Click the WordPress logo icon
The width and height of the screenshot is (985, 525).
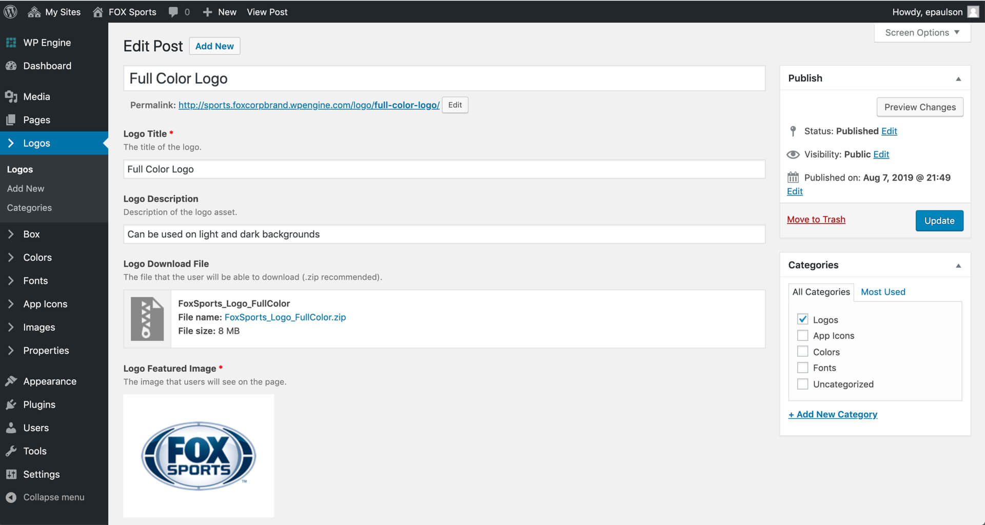(x=11, y=11)
